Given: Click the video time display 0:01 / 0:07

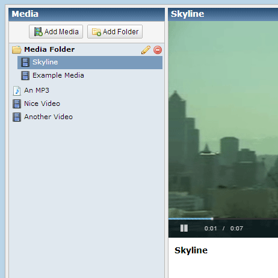Looking at the screenshot, I should 224,229.
